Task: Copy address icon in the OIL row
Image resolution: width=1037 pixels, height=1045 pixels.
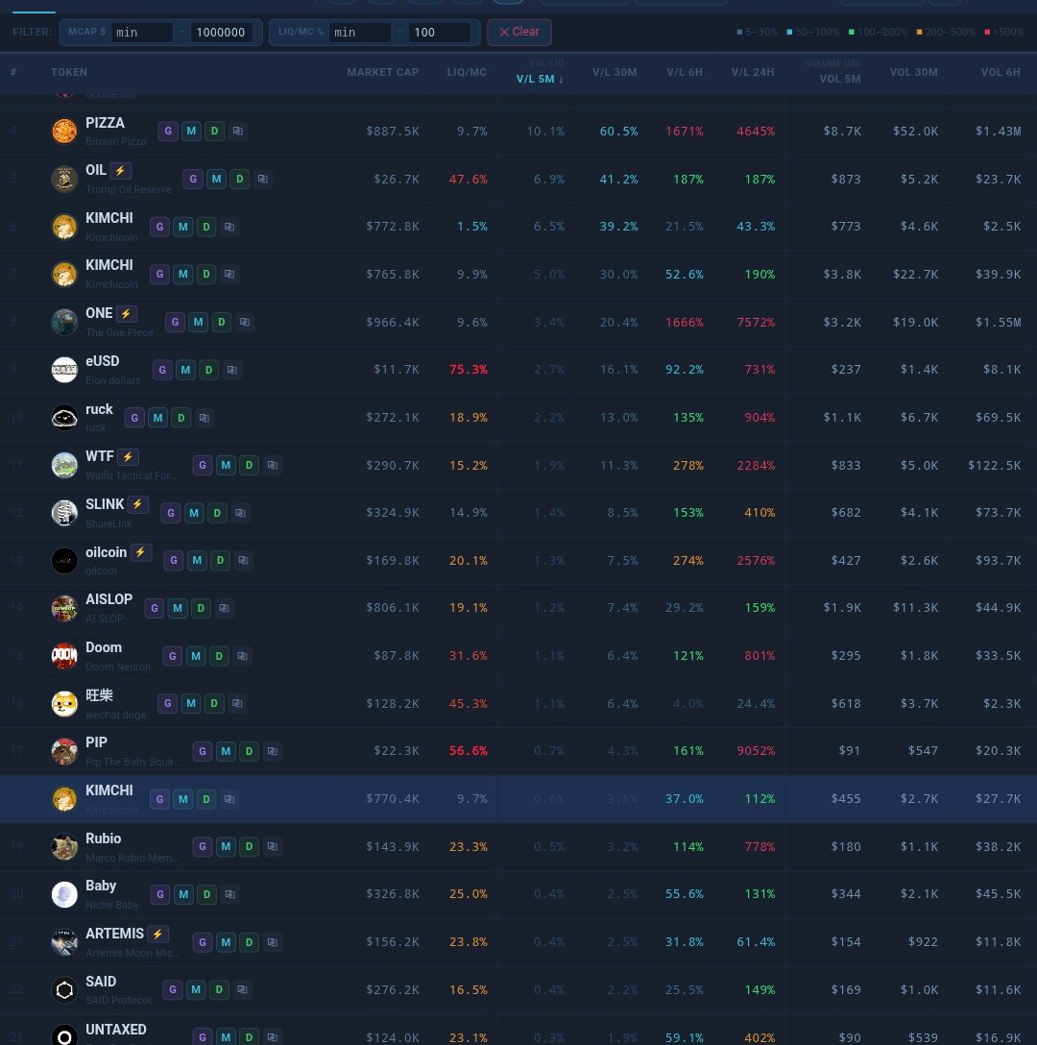Action: [262, 179]
